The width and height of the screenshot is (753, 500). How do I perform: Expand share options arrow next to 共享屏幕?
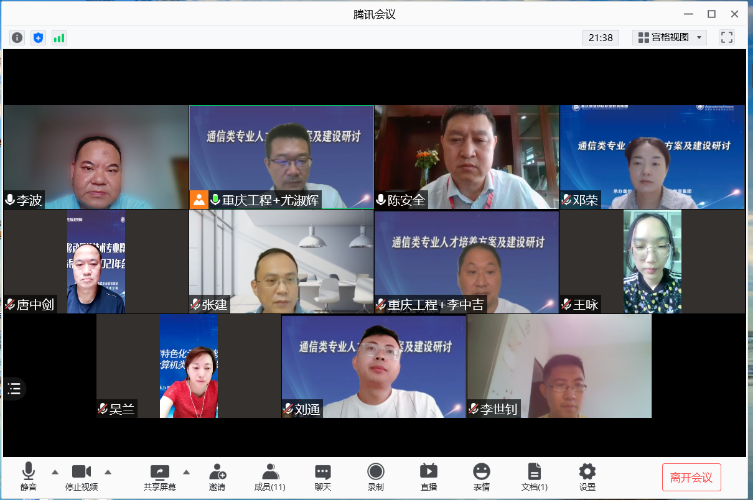(x=186, y=471)
